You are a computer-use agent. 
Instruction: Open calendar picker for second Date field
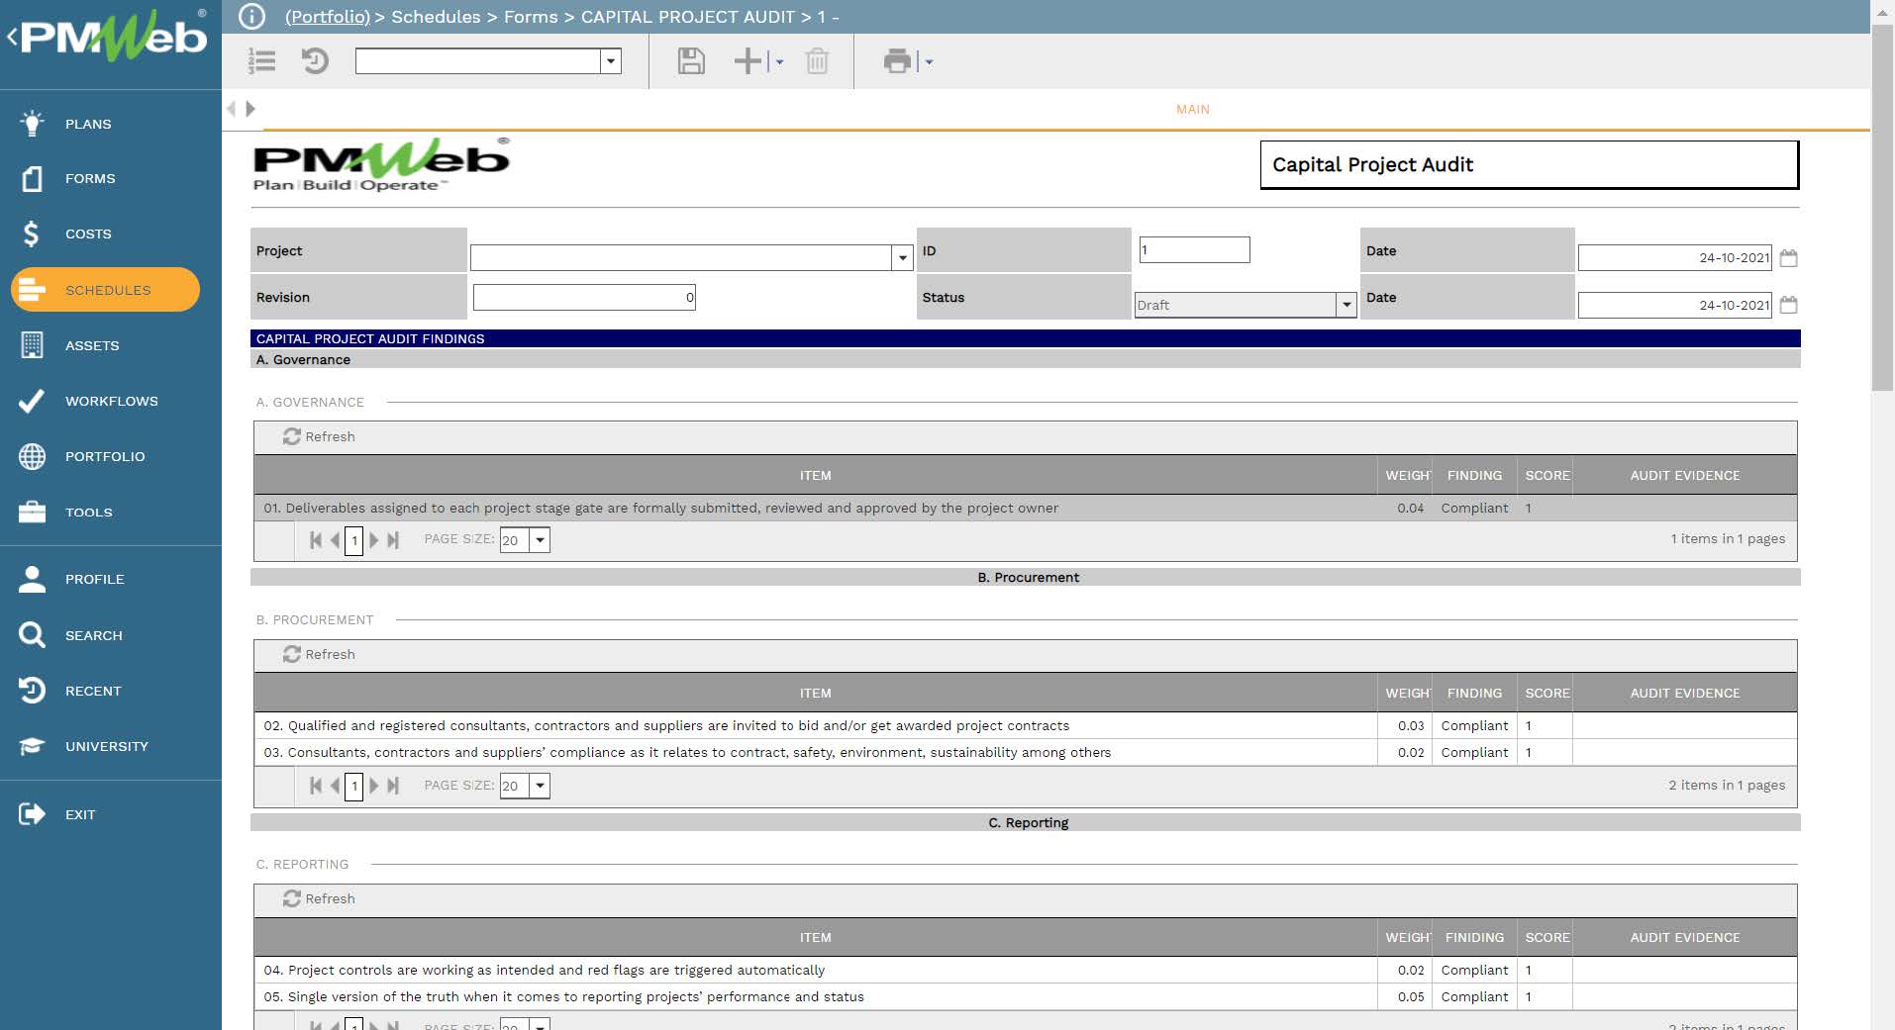(1788, 305)
